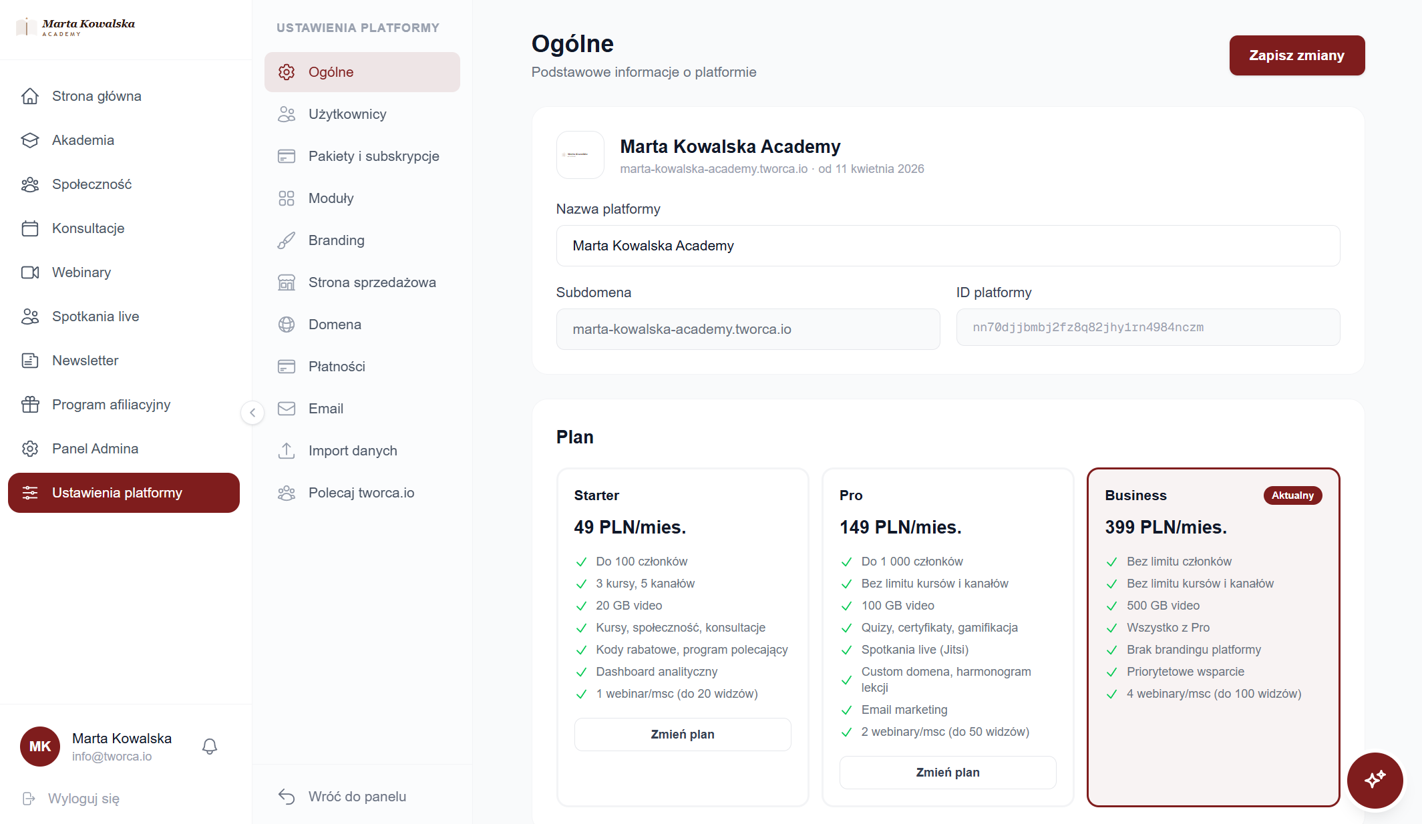
Task: Click the notification bell icon
Action: [210, 747]
